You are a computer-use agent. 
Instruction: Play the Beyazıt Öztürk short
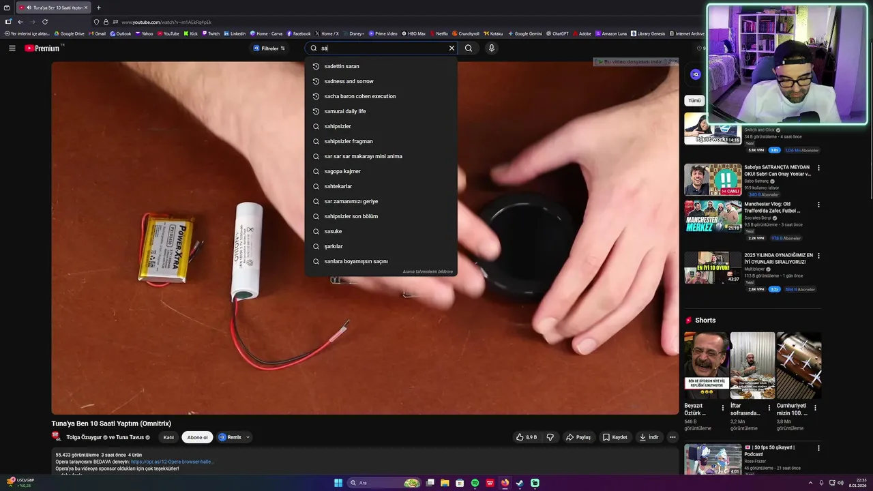pos(707,366)
